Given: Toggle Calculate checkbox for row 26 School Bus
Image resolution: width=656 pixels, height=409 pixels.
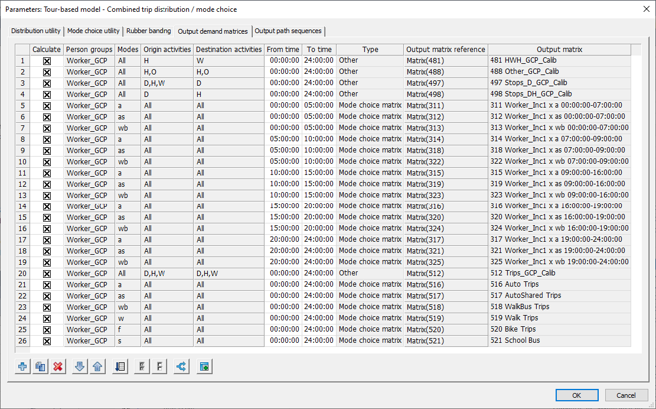Looking at the screenshot, I should tap(47, 341).
